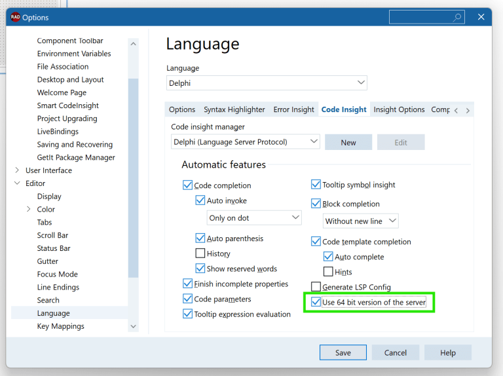Open File Association settings
Screen dimensions: 503x376
pos(63,66)
